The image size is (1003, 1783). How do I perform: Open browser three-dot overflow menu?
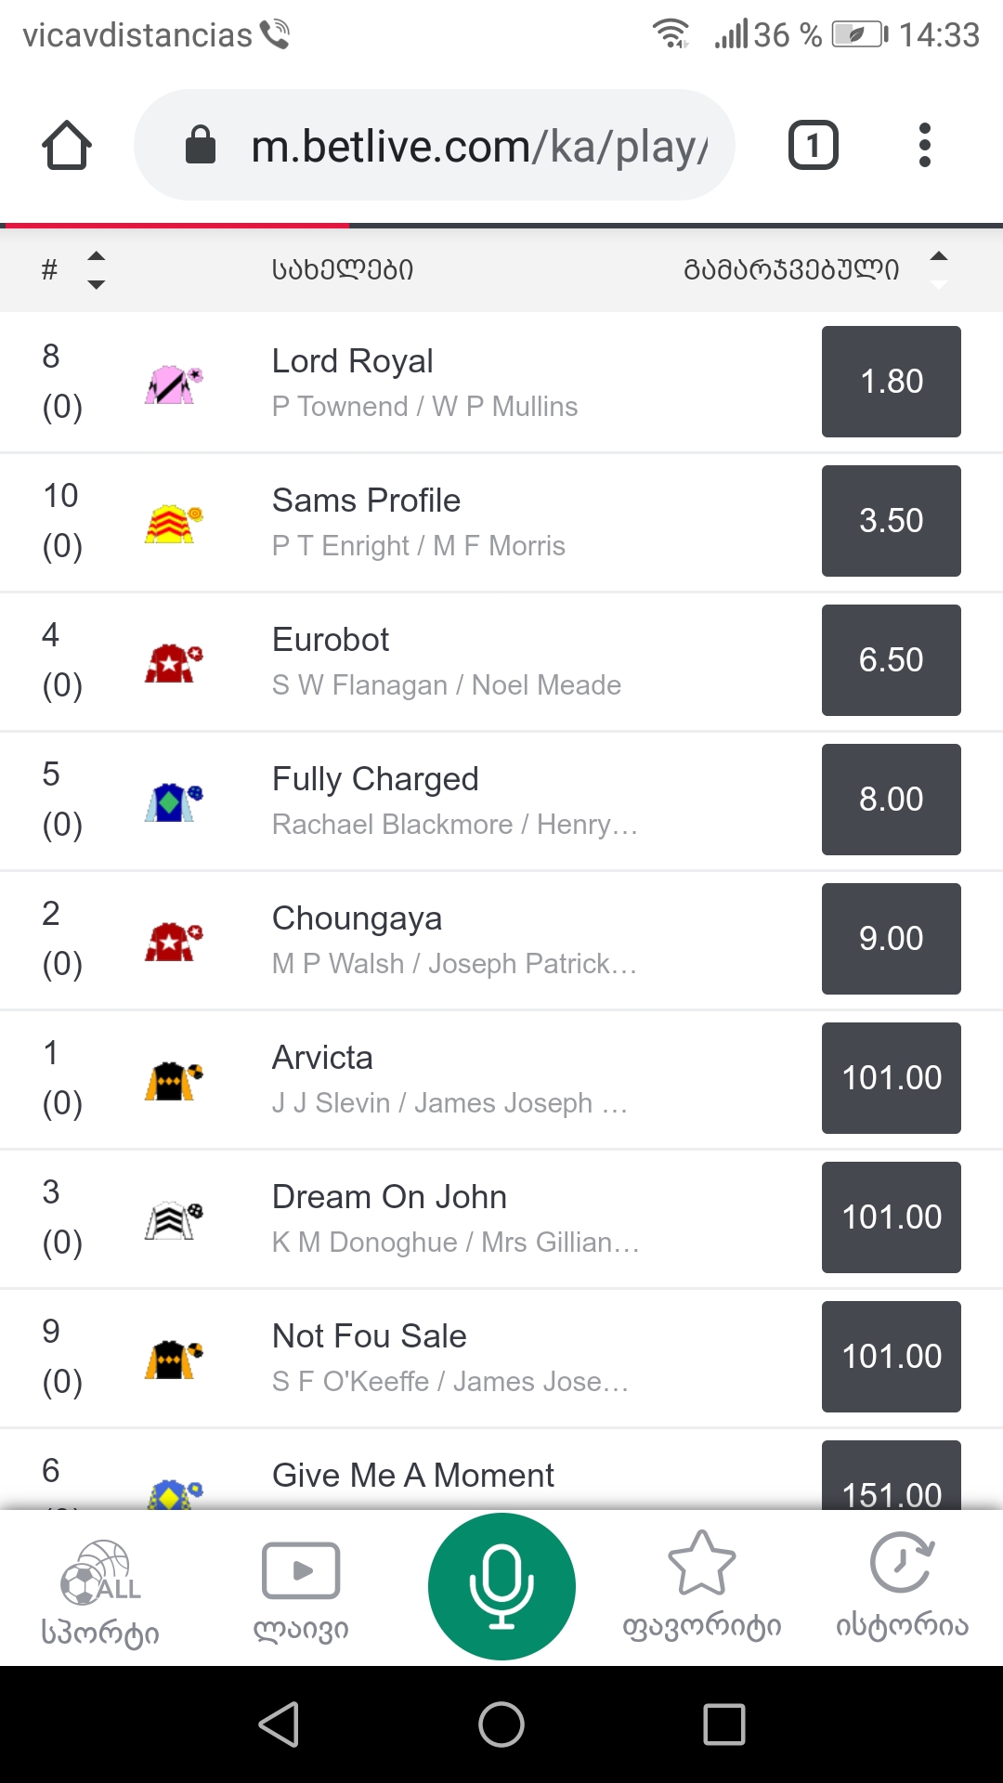click(x=923, y=146)
